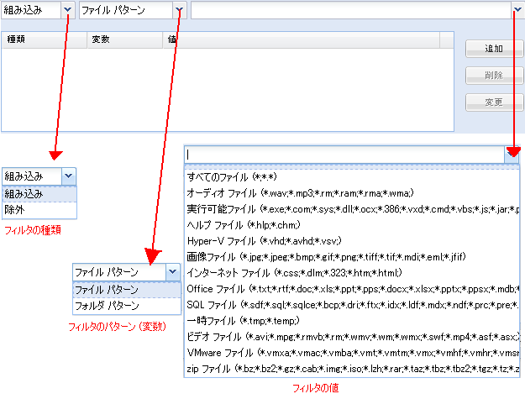Screen dimensions: 525x399
Task: Select ヘルプ ファイル (*.hlp;*.chm;) entry
Action: point(352,225)
